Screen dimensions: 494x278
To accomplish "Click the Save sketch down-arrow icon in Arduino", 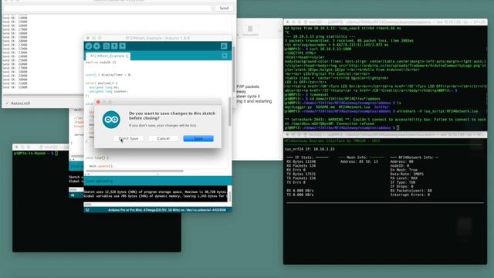I will (122, 46).
